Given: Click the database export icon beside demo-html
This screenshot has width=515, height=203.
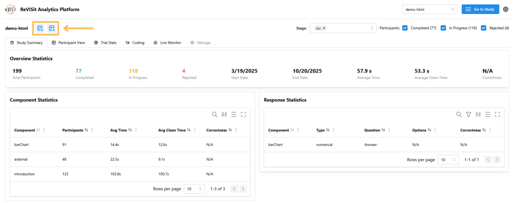Looking at the screenshot, I should (x=40, y=28).
